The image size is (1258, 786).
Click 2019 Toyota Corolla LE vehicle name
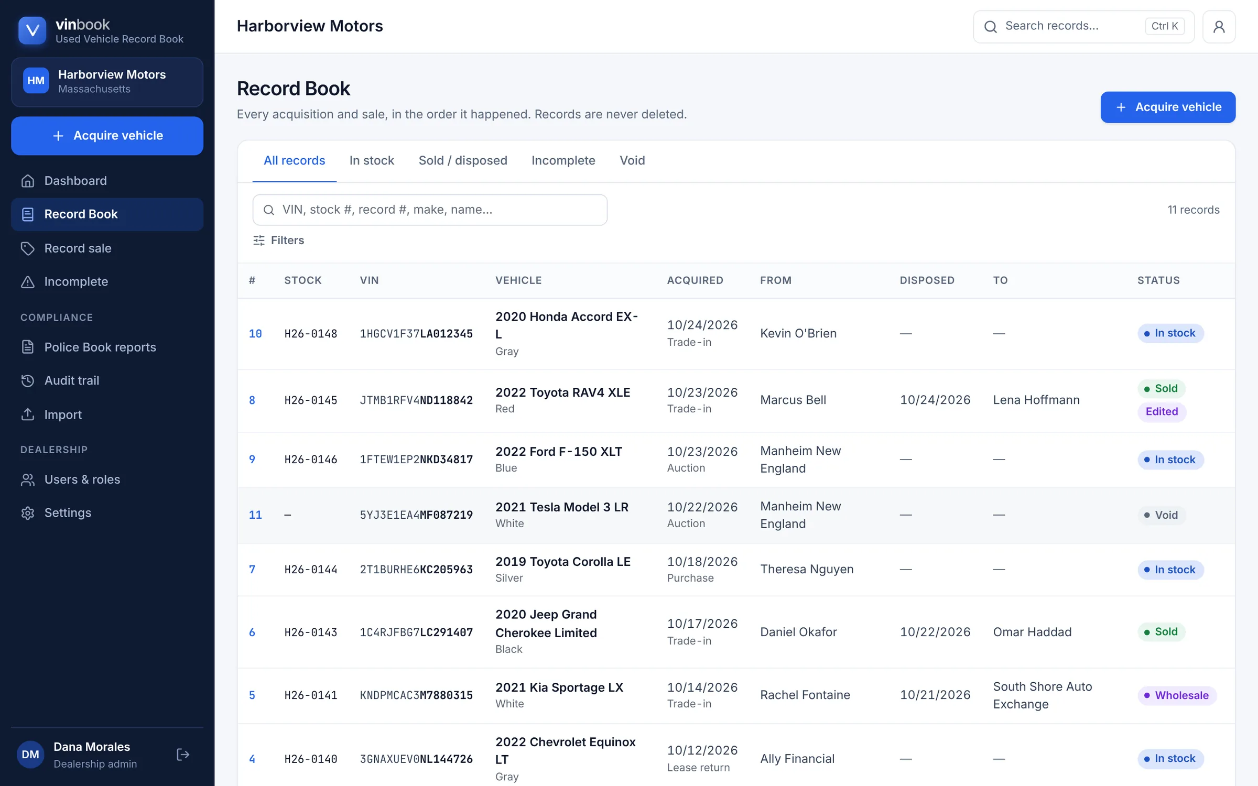point(563,562)
